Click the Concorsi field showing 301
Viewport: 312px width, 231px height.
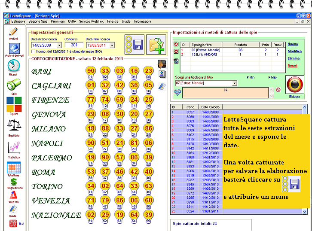(x=74, y=45)
